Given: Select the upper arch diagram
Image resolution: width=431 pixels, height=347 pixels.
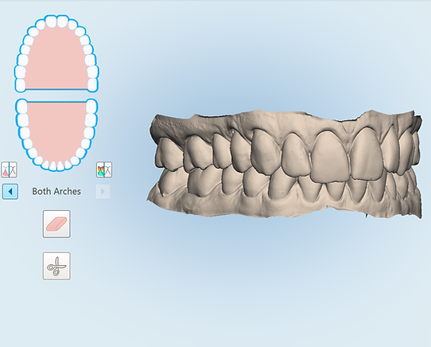Looking at the screenshot, I should 56,54.
